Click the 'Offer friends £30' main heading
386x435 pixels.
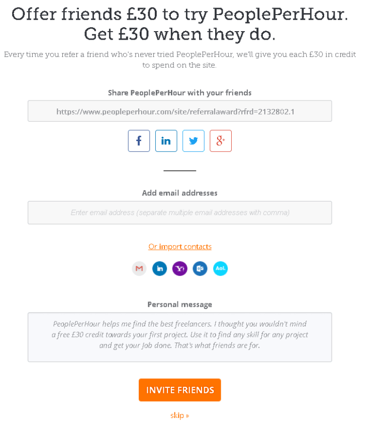click(x=179, y=24)
